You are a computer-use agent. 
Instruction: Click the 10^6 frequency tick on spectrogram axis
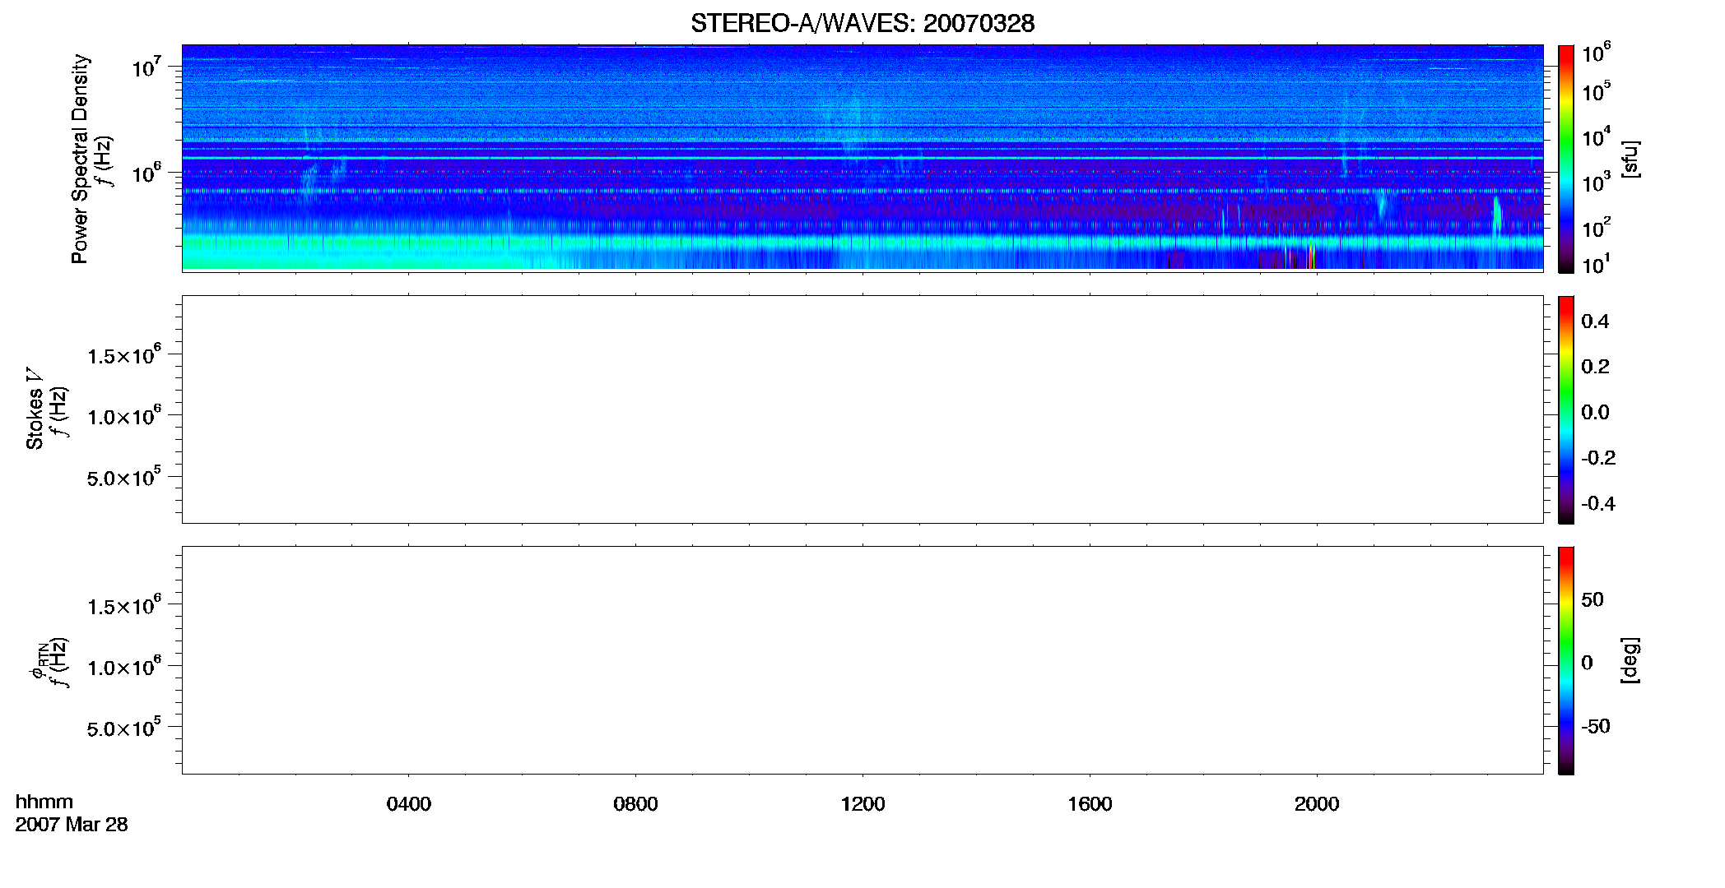click(x=146, y=173)
